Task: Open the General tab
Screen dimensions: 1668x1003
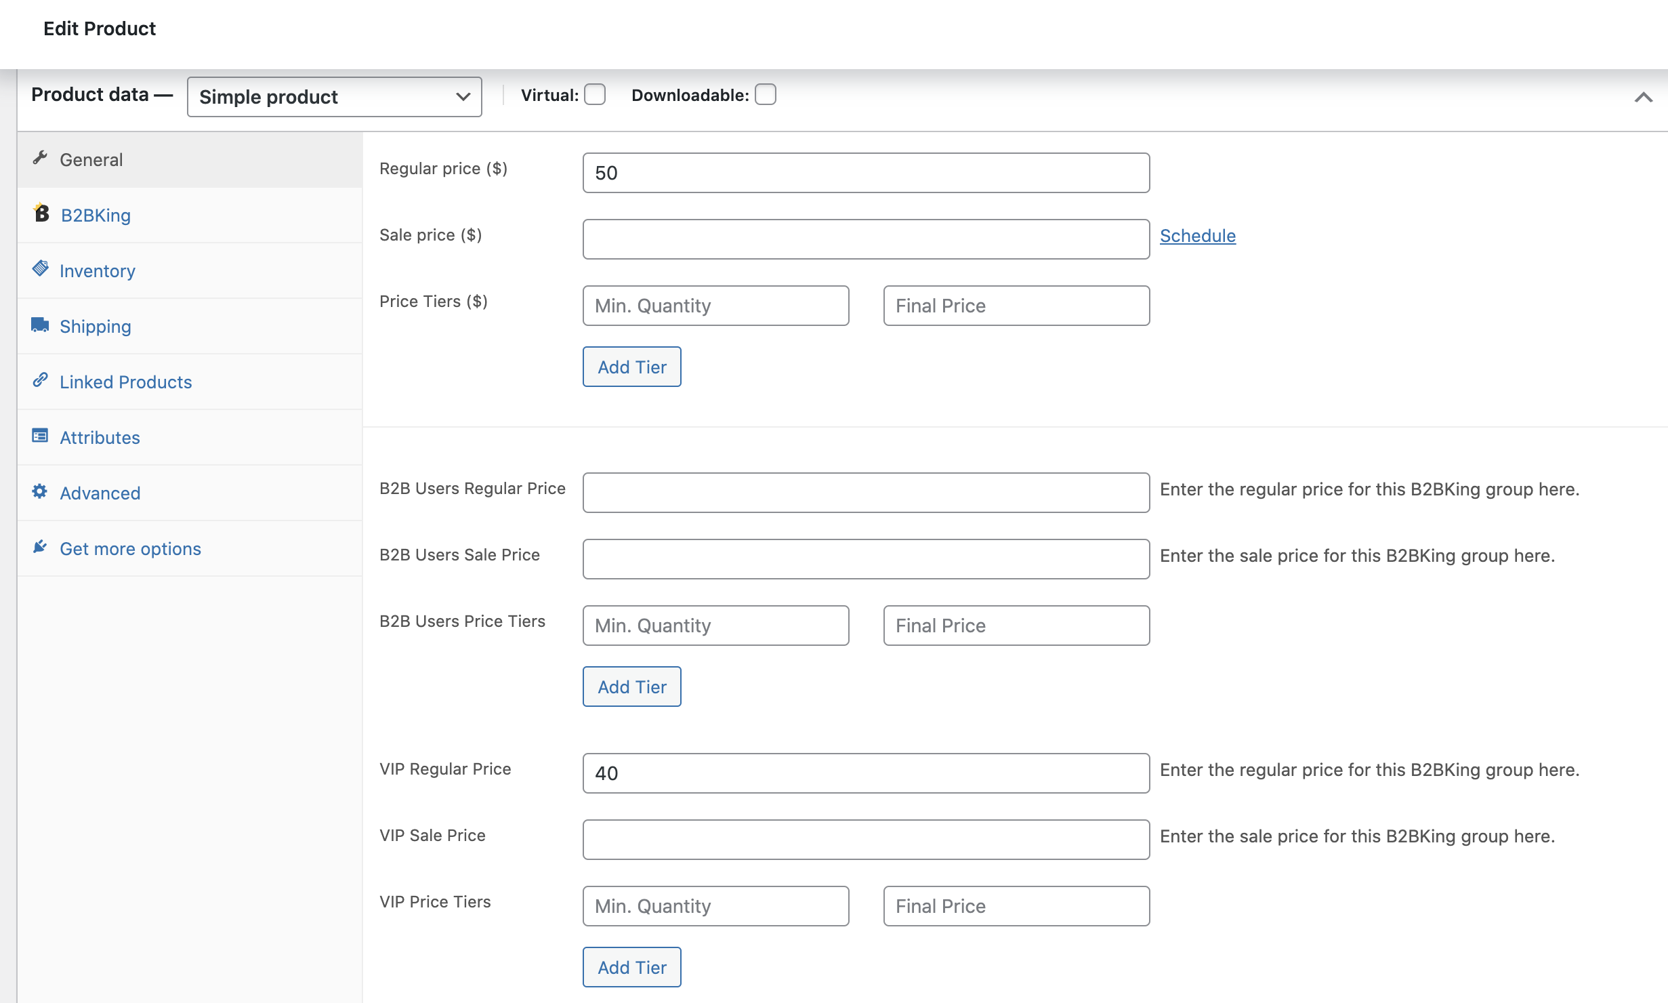Action: tap(190, 160)
